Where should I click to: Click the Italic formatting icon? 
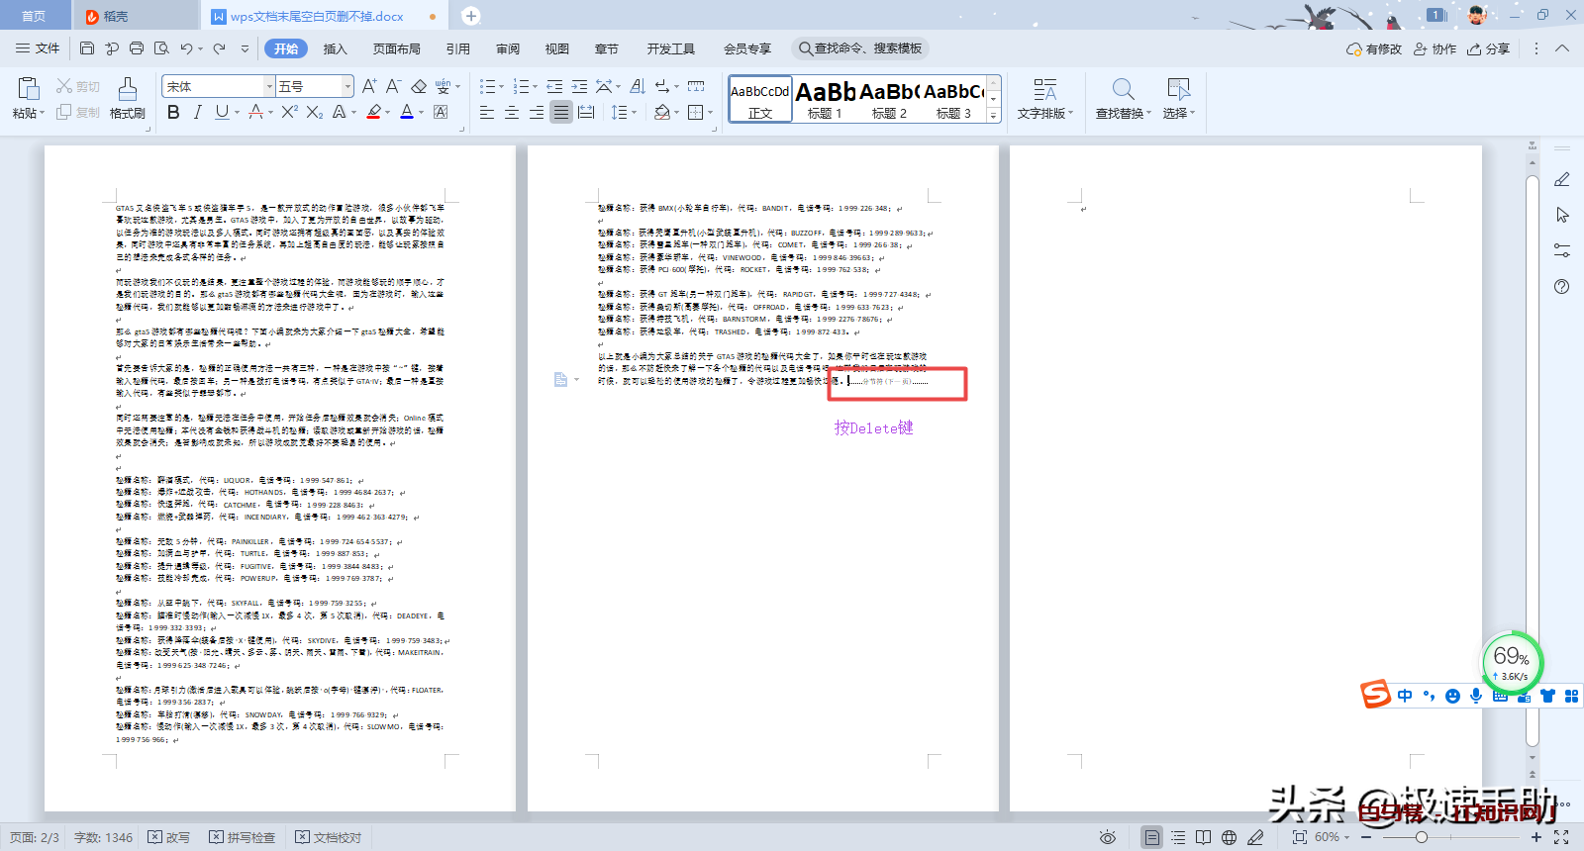(x=198, y=113)
